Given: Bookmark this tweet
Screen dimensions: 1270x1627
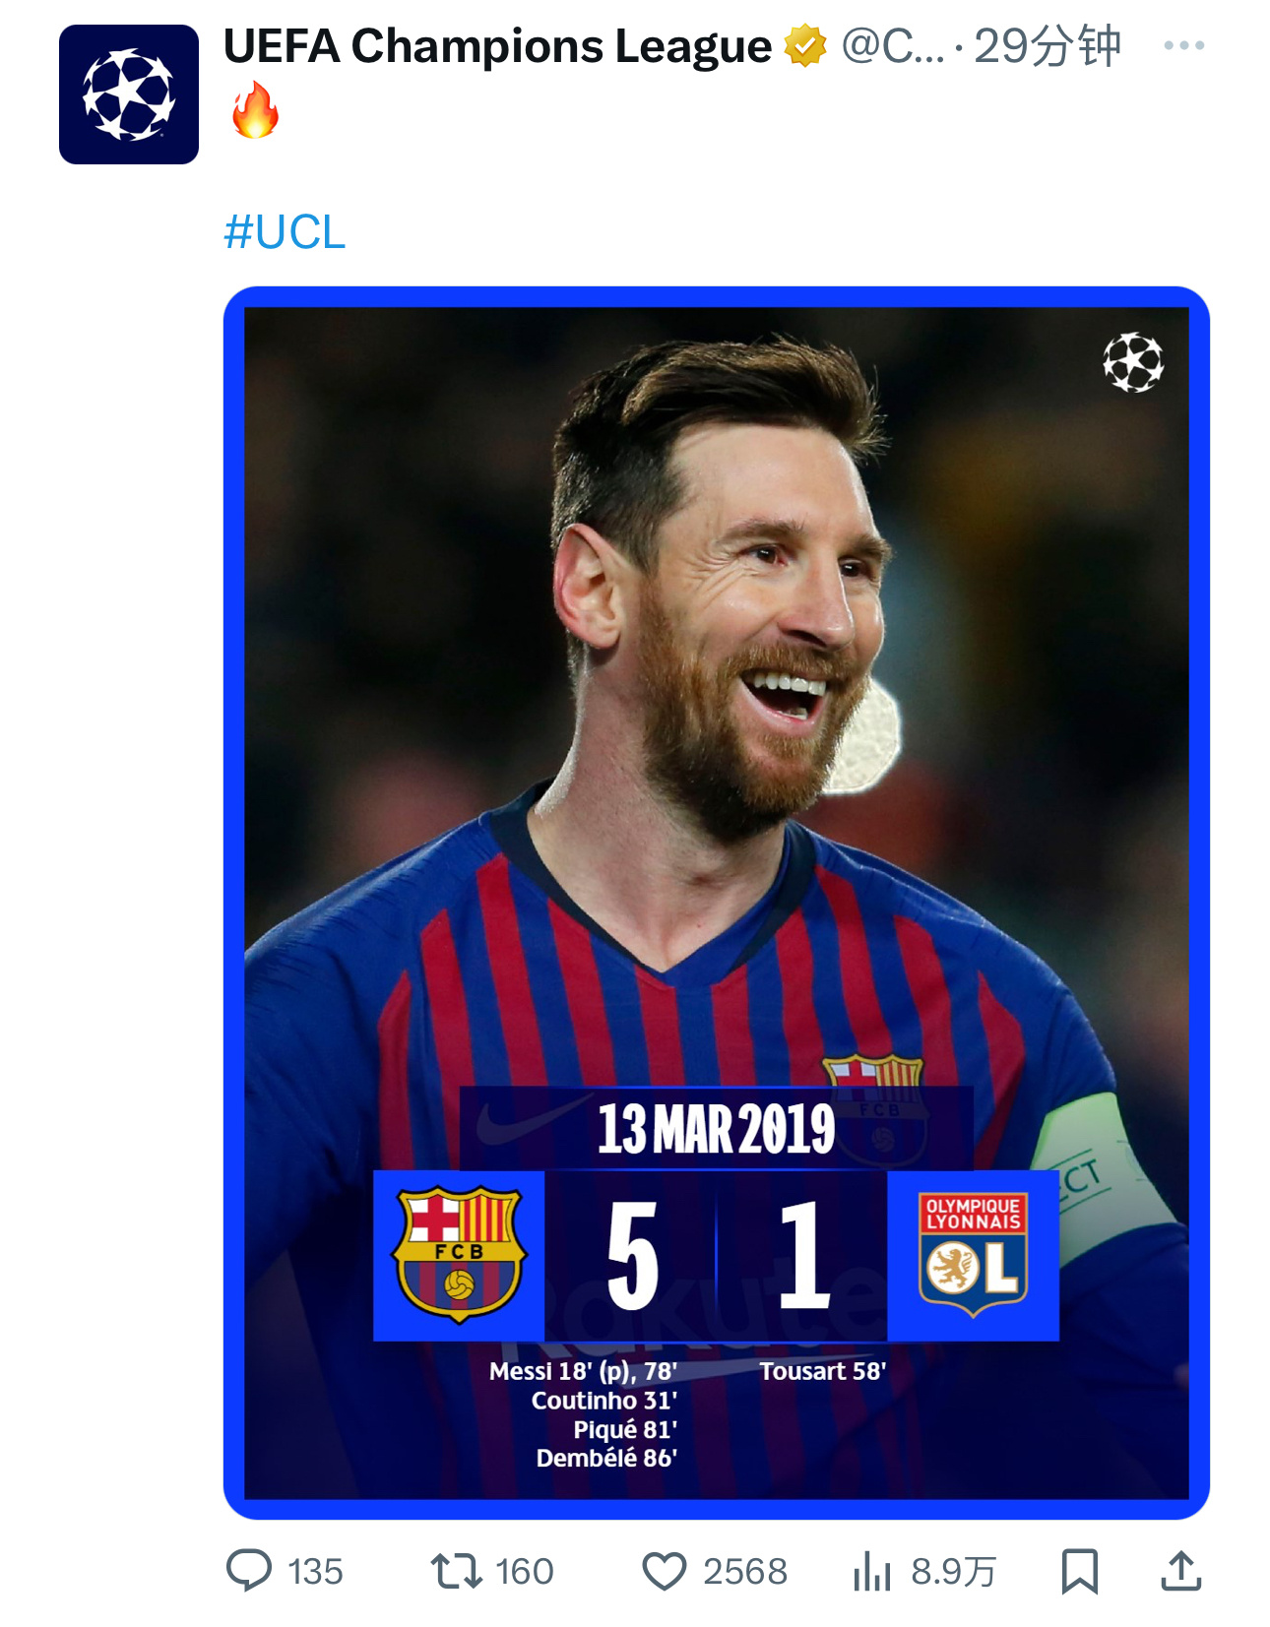Looking at the screenshot, I should click(x=1079, y=1571).
